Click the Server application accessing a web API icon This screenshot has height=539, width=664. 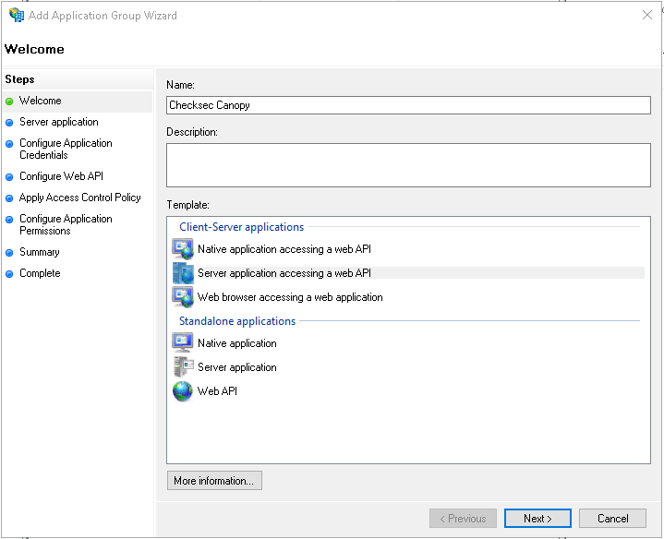(183, 273)
